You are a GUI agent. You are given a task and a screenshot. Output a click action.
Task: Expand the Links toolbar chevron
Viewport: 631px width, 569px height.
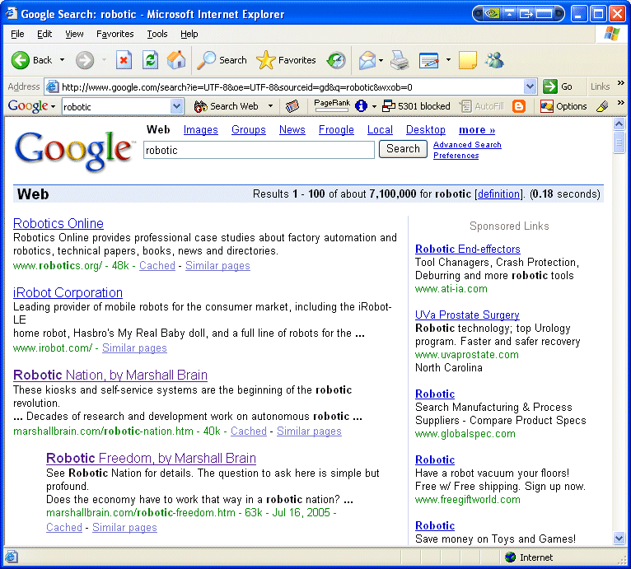620,83
